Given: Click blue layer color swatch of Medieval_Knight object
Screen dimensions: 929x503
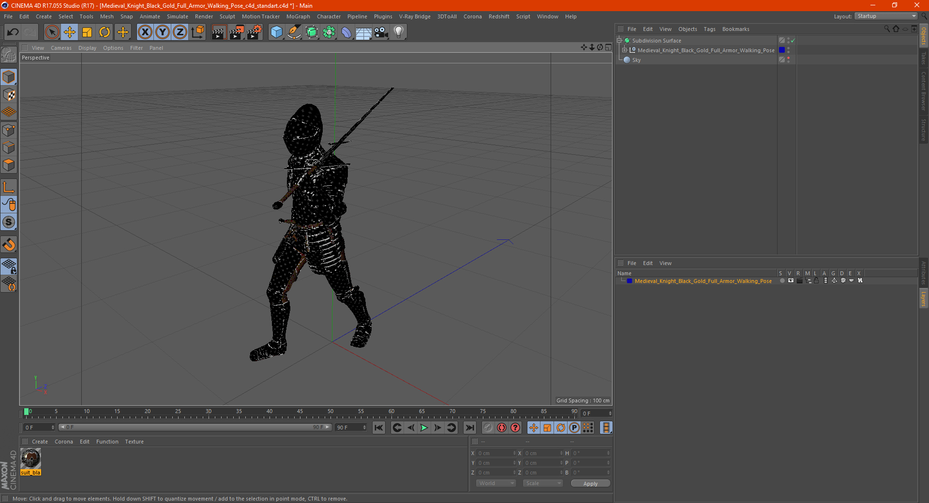Looking at the screenshot, I should pyautogui.click(x=782, y=50).
